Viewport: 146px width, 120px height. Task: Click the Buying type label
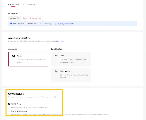point(13,13)
